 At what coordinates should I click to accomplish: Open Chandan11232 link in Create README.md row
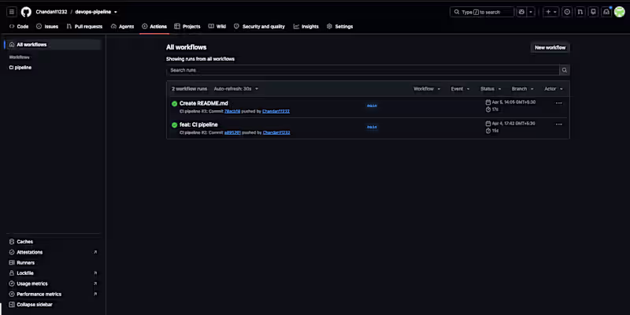(276, 111)
